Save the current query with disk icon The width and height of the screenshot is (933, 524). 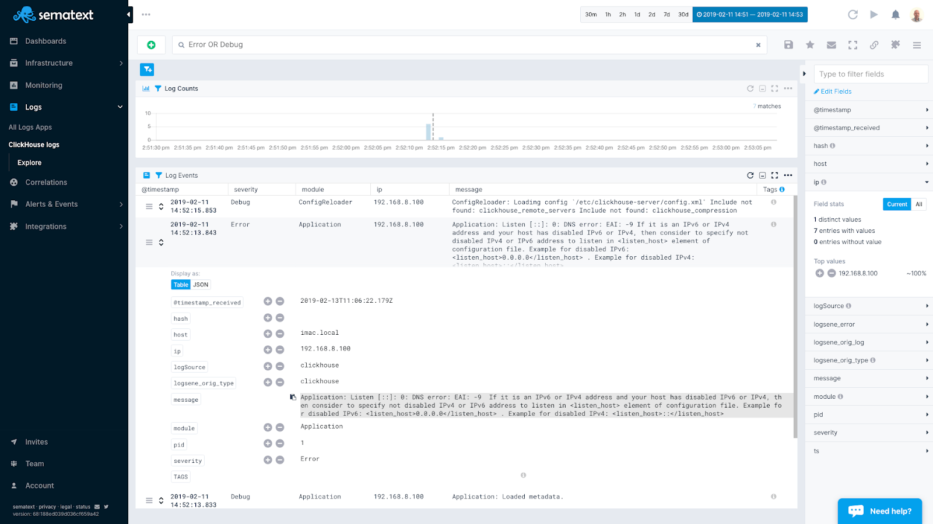click(788, 45)
